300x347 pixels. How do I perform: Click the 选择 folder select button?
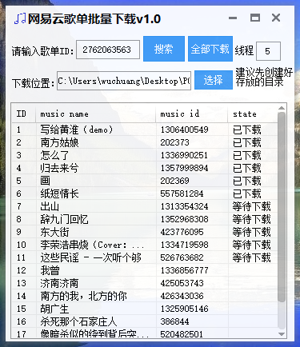pos(214,80)
